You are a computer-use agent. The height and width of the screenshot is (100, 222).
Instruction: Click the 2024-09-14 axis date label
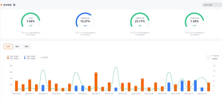tap(43, 94)
